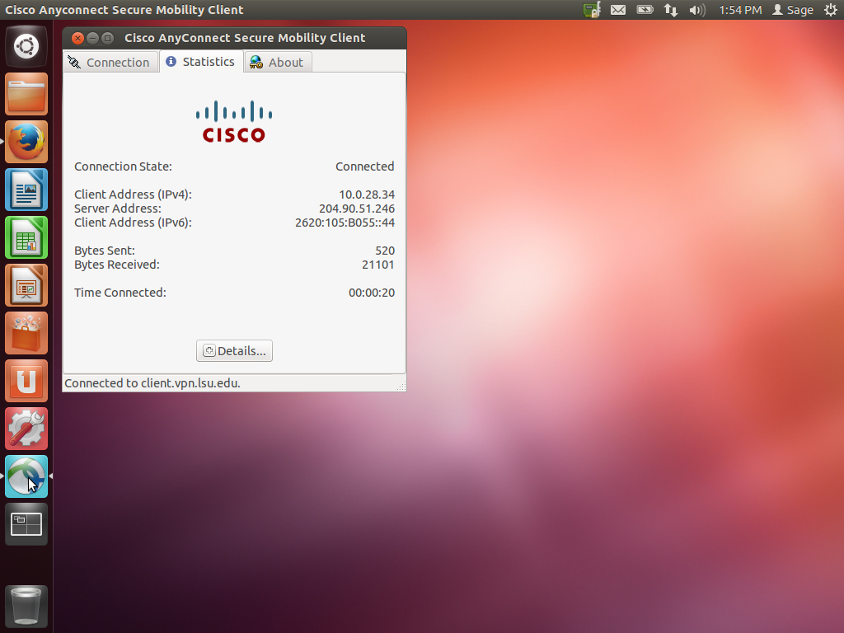Viewport: 844px width, 633px height.
Task: Click the Cisco logo image
Action: [234, 122]
